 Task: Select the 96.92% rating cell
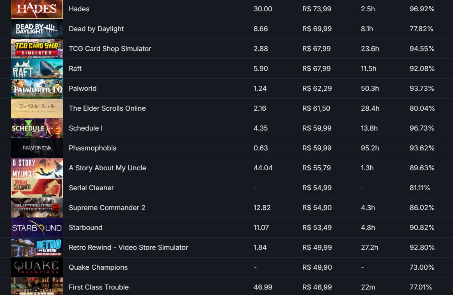tap(422, 9)
